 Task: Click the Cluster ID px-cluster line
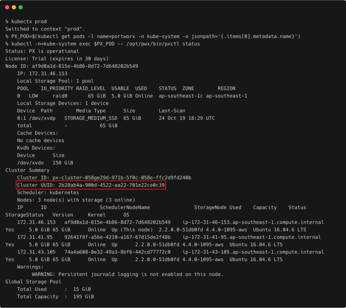point(104,178)
